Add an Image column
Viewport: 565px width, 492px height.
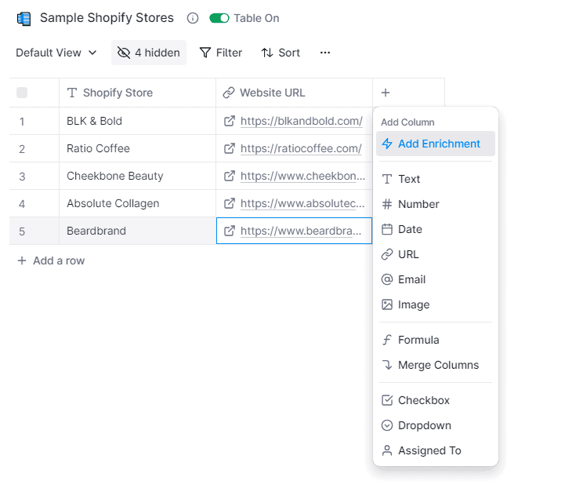coord(435,304)
